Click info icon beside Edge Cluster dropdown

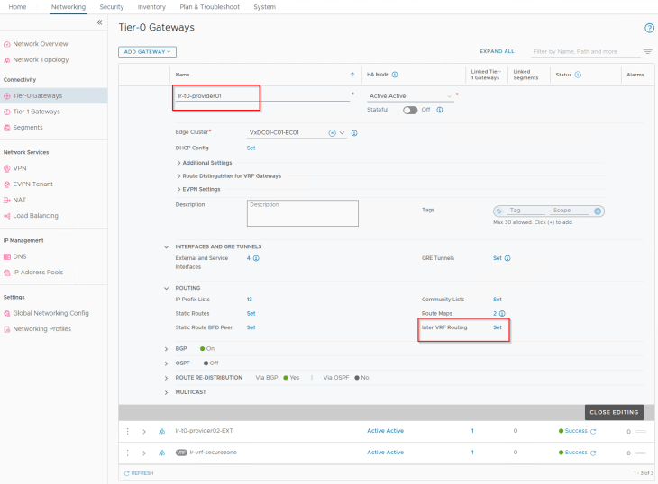[x=354, y=133]
